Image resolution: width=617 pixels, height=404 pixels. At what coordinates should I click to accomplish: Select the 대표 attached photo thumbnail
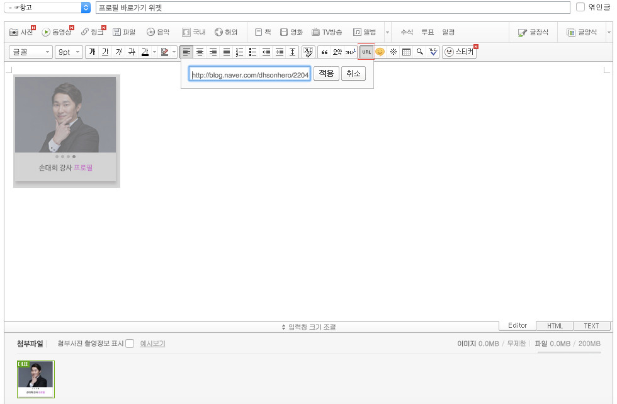[x=36, y=379]
